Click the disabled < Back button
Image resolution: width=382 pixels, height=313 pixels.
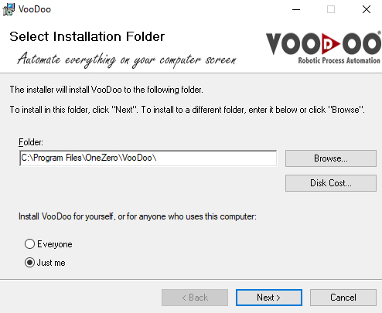195,298
